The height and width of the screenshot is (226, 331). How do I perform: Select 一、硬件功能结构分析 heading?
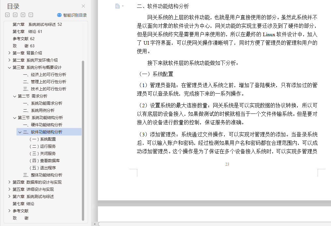click(x=43, y=125)
